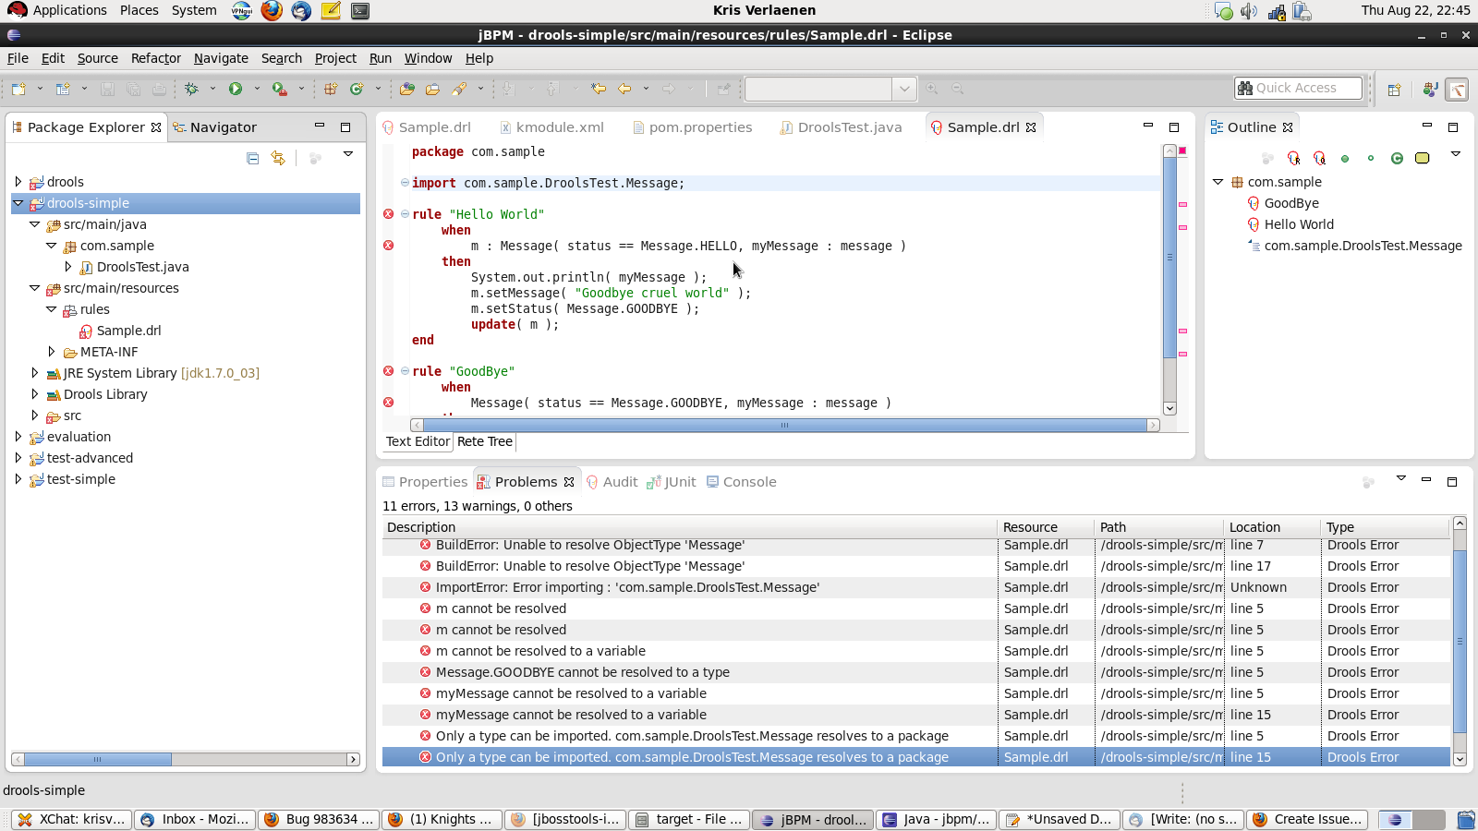Switch to the Rete Tree view

click(485, 441)
